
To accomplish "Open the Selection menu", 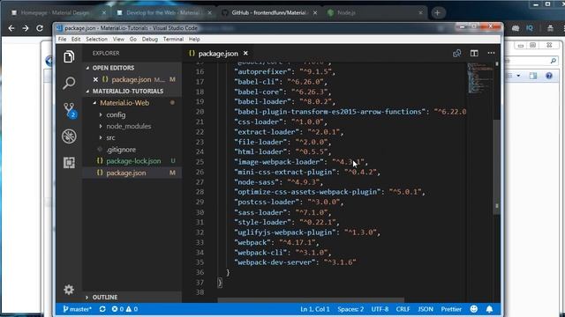I will click(x=96, y=39).
